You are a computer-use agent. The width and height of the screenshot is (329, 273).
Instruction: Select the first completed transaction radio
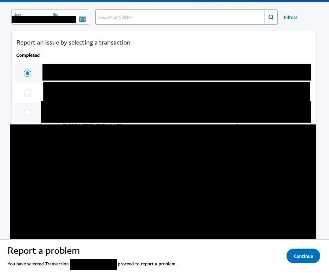pyautogui.click(x=27, y=73)
